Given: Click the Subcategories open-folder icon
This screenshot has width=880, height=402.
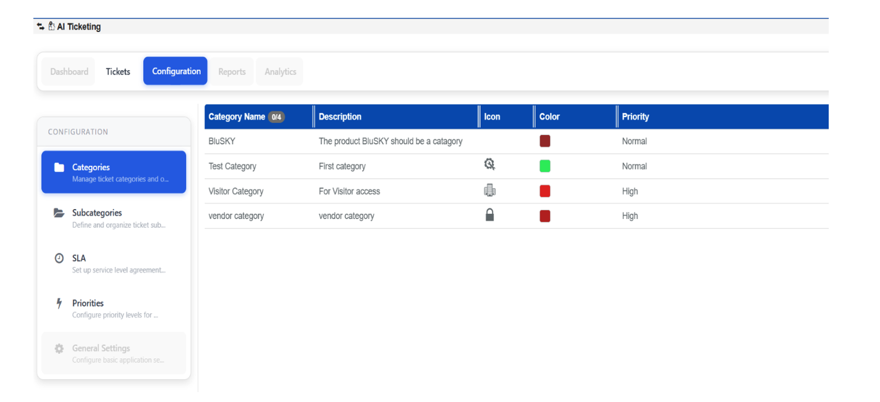Looking at the screenshot, I should tap(59, 213).
